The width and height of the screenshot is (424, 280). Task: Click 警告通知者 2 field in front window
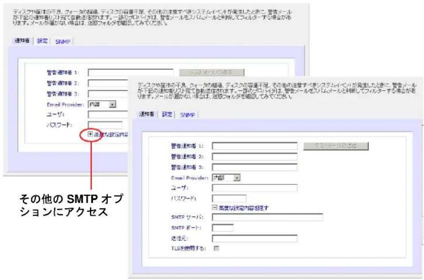[255, 156]
